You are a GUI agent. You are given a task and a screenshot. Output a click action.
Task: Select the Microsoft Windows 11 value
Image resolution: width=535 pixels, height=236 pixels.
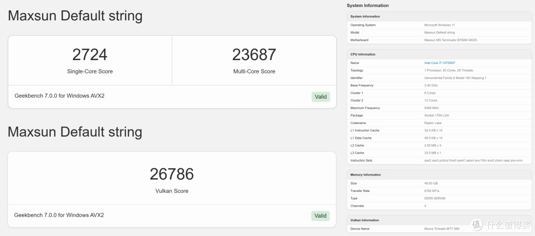439,25
